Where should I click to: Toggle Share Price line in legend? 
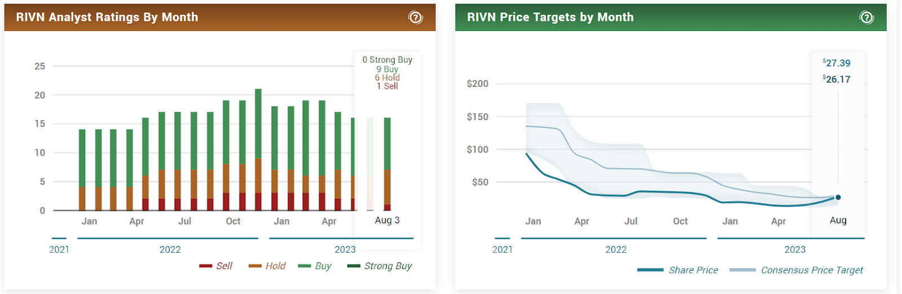pyautogui.click(x=678, y=270)
